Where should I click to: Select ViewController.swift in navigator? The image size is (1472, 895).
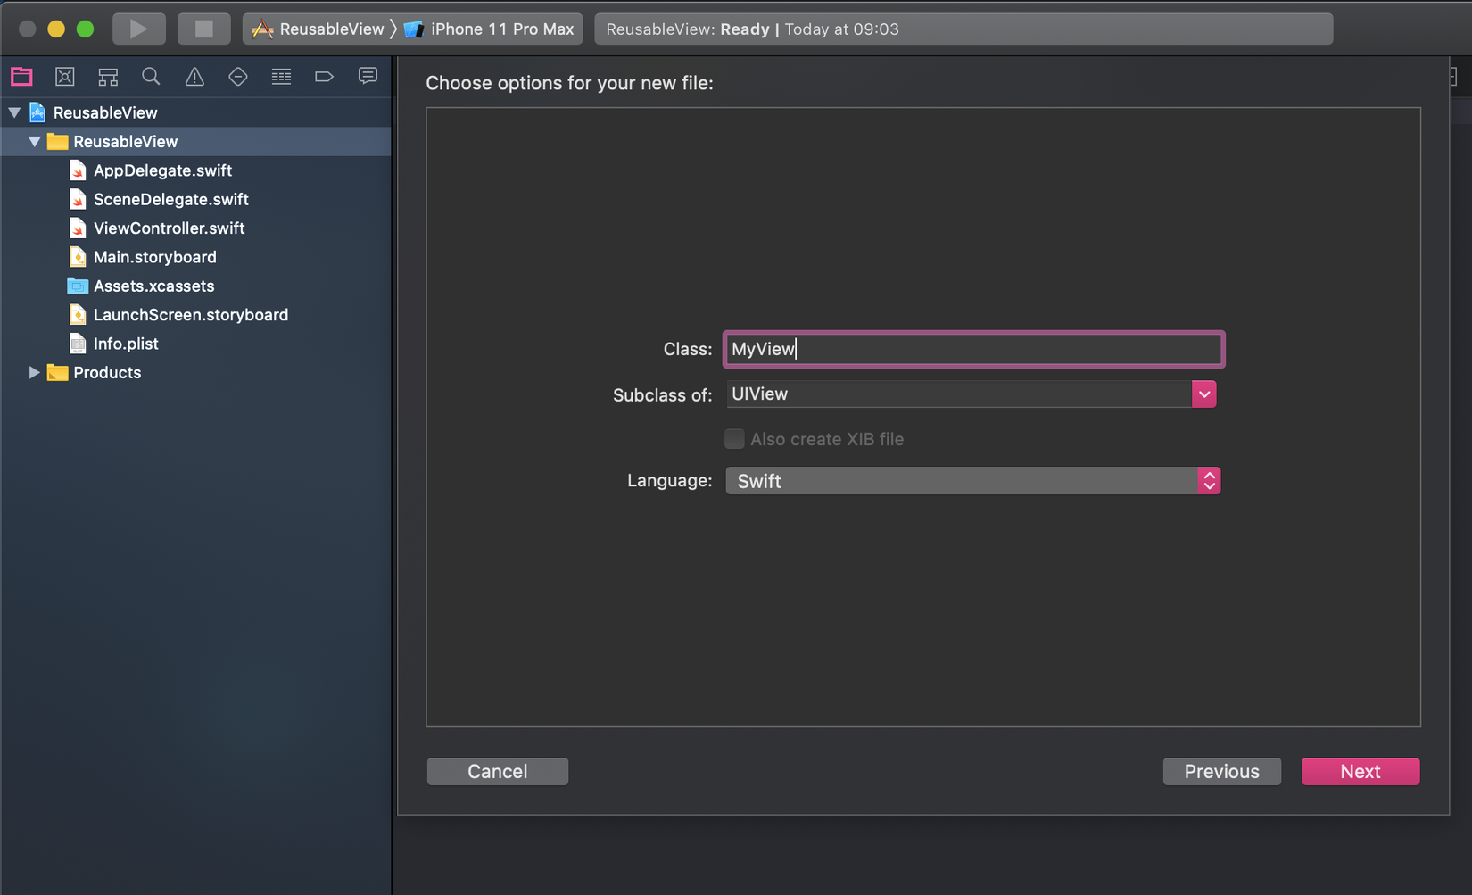(195, 228)
